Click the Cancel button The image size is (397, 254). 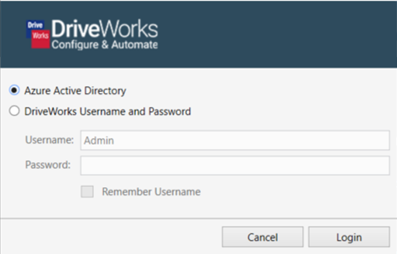tap(262, 237)
